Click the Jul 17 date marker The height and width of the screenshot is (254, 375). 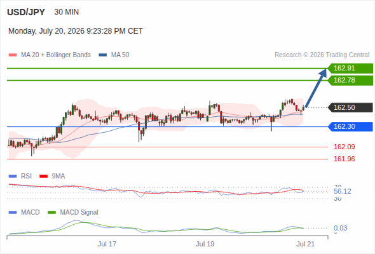coord(107,244)
